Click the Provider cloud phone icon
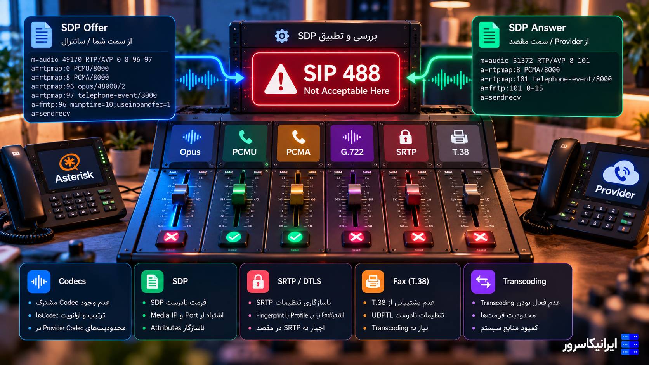649x365 pixels. tap(621, 173)
